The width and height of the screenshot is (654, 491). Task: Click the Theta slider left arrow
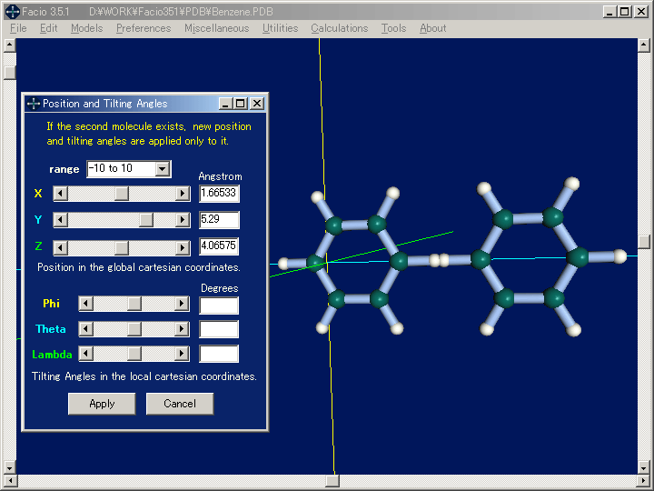click(86, 329)
